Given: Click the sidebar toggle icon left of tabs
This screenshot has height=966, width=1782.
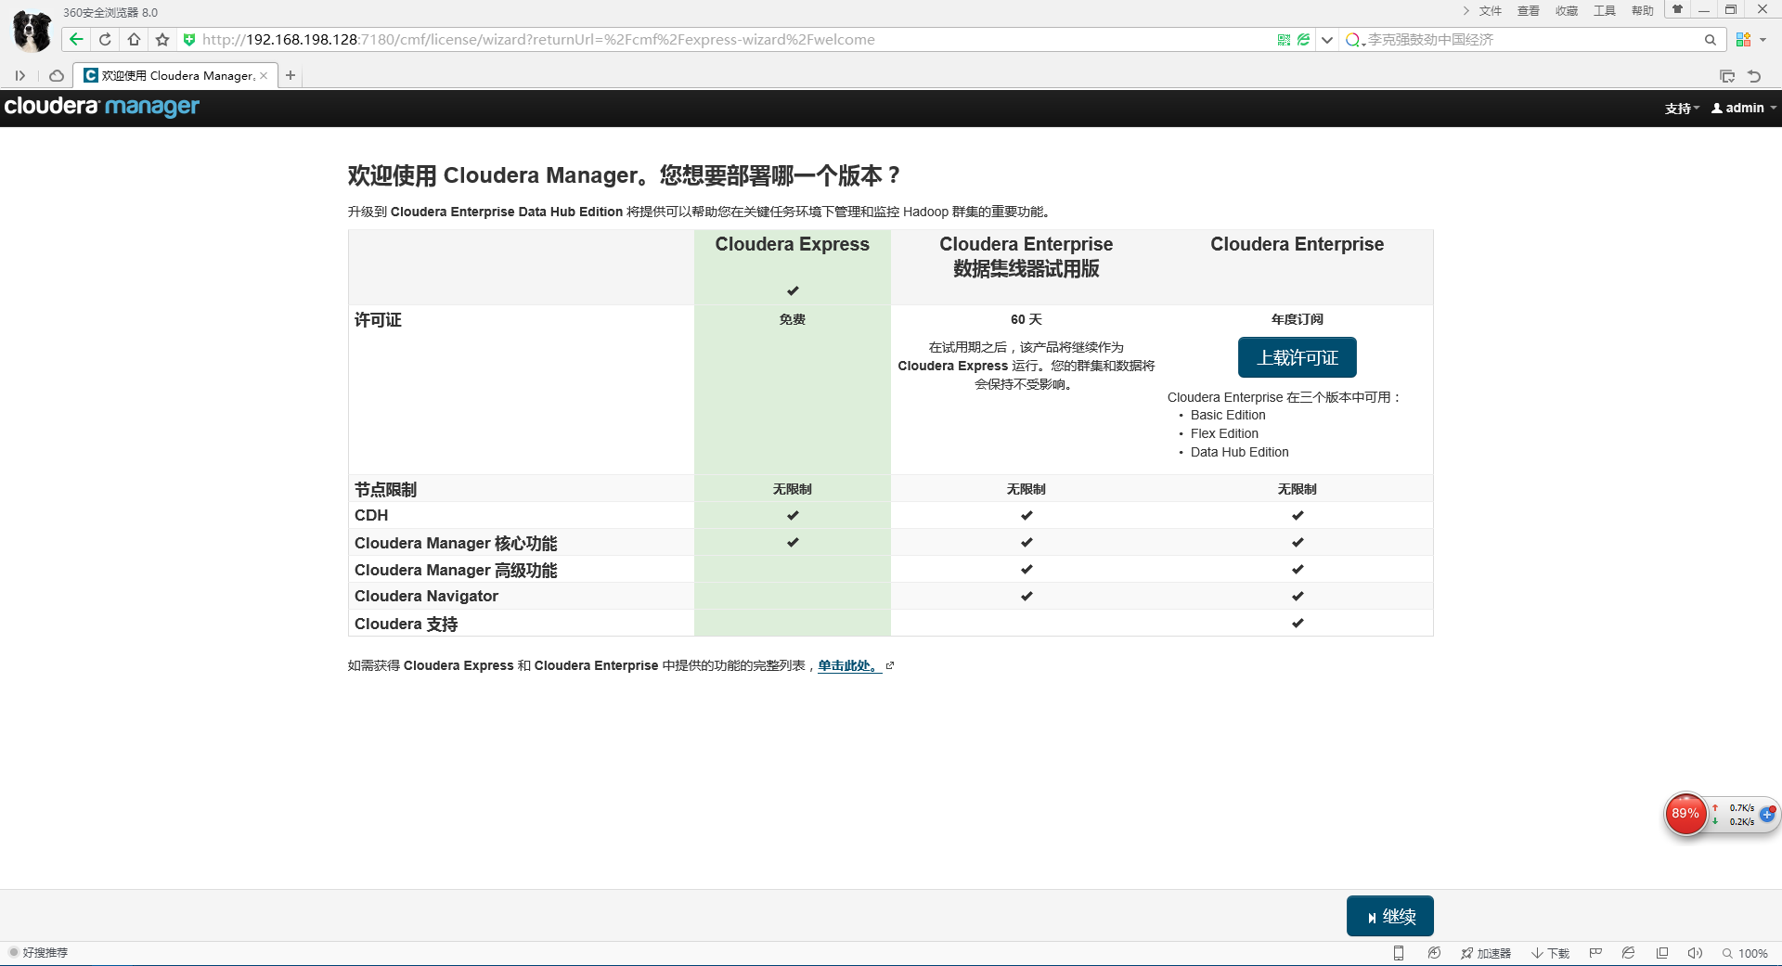Looking at the screenshot, I should click(19, 75).
